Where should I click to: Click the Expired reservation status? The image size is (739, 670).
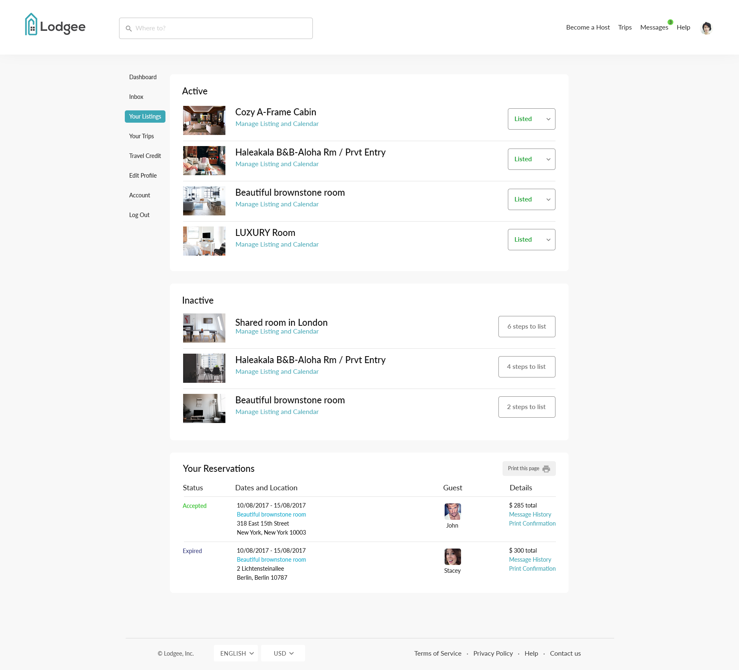coord(192,551)
